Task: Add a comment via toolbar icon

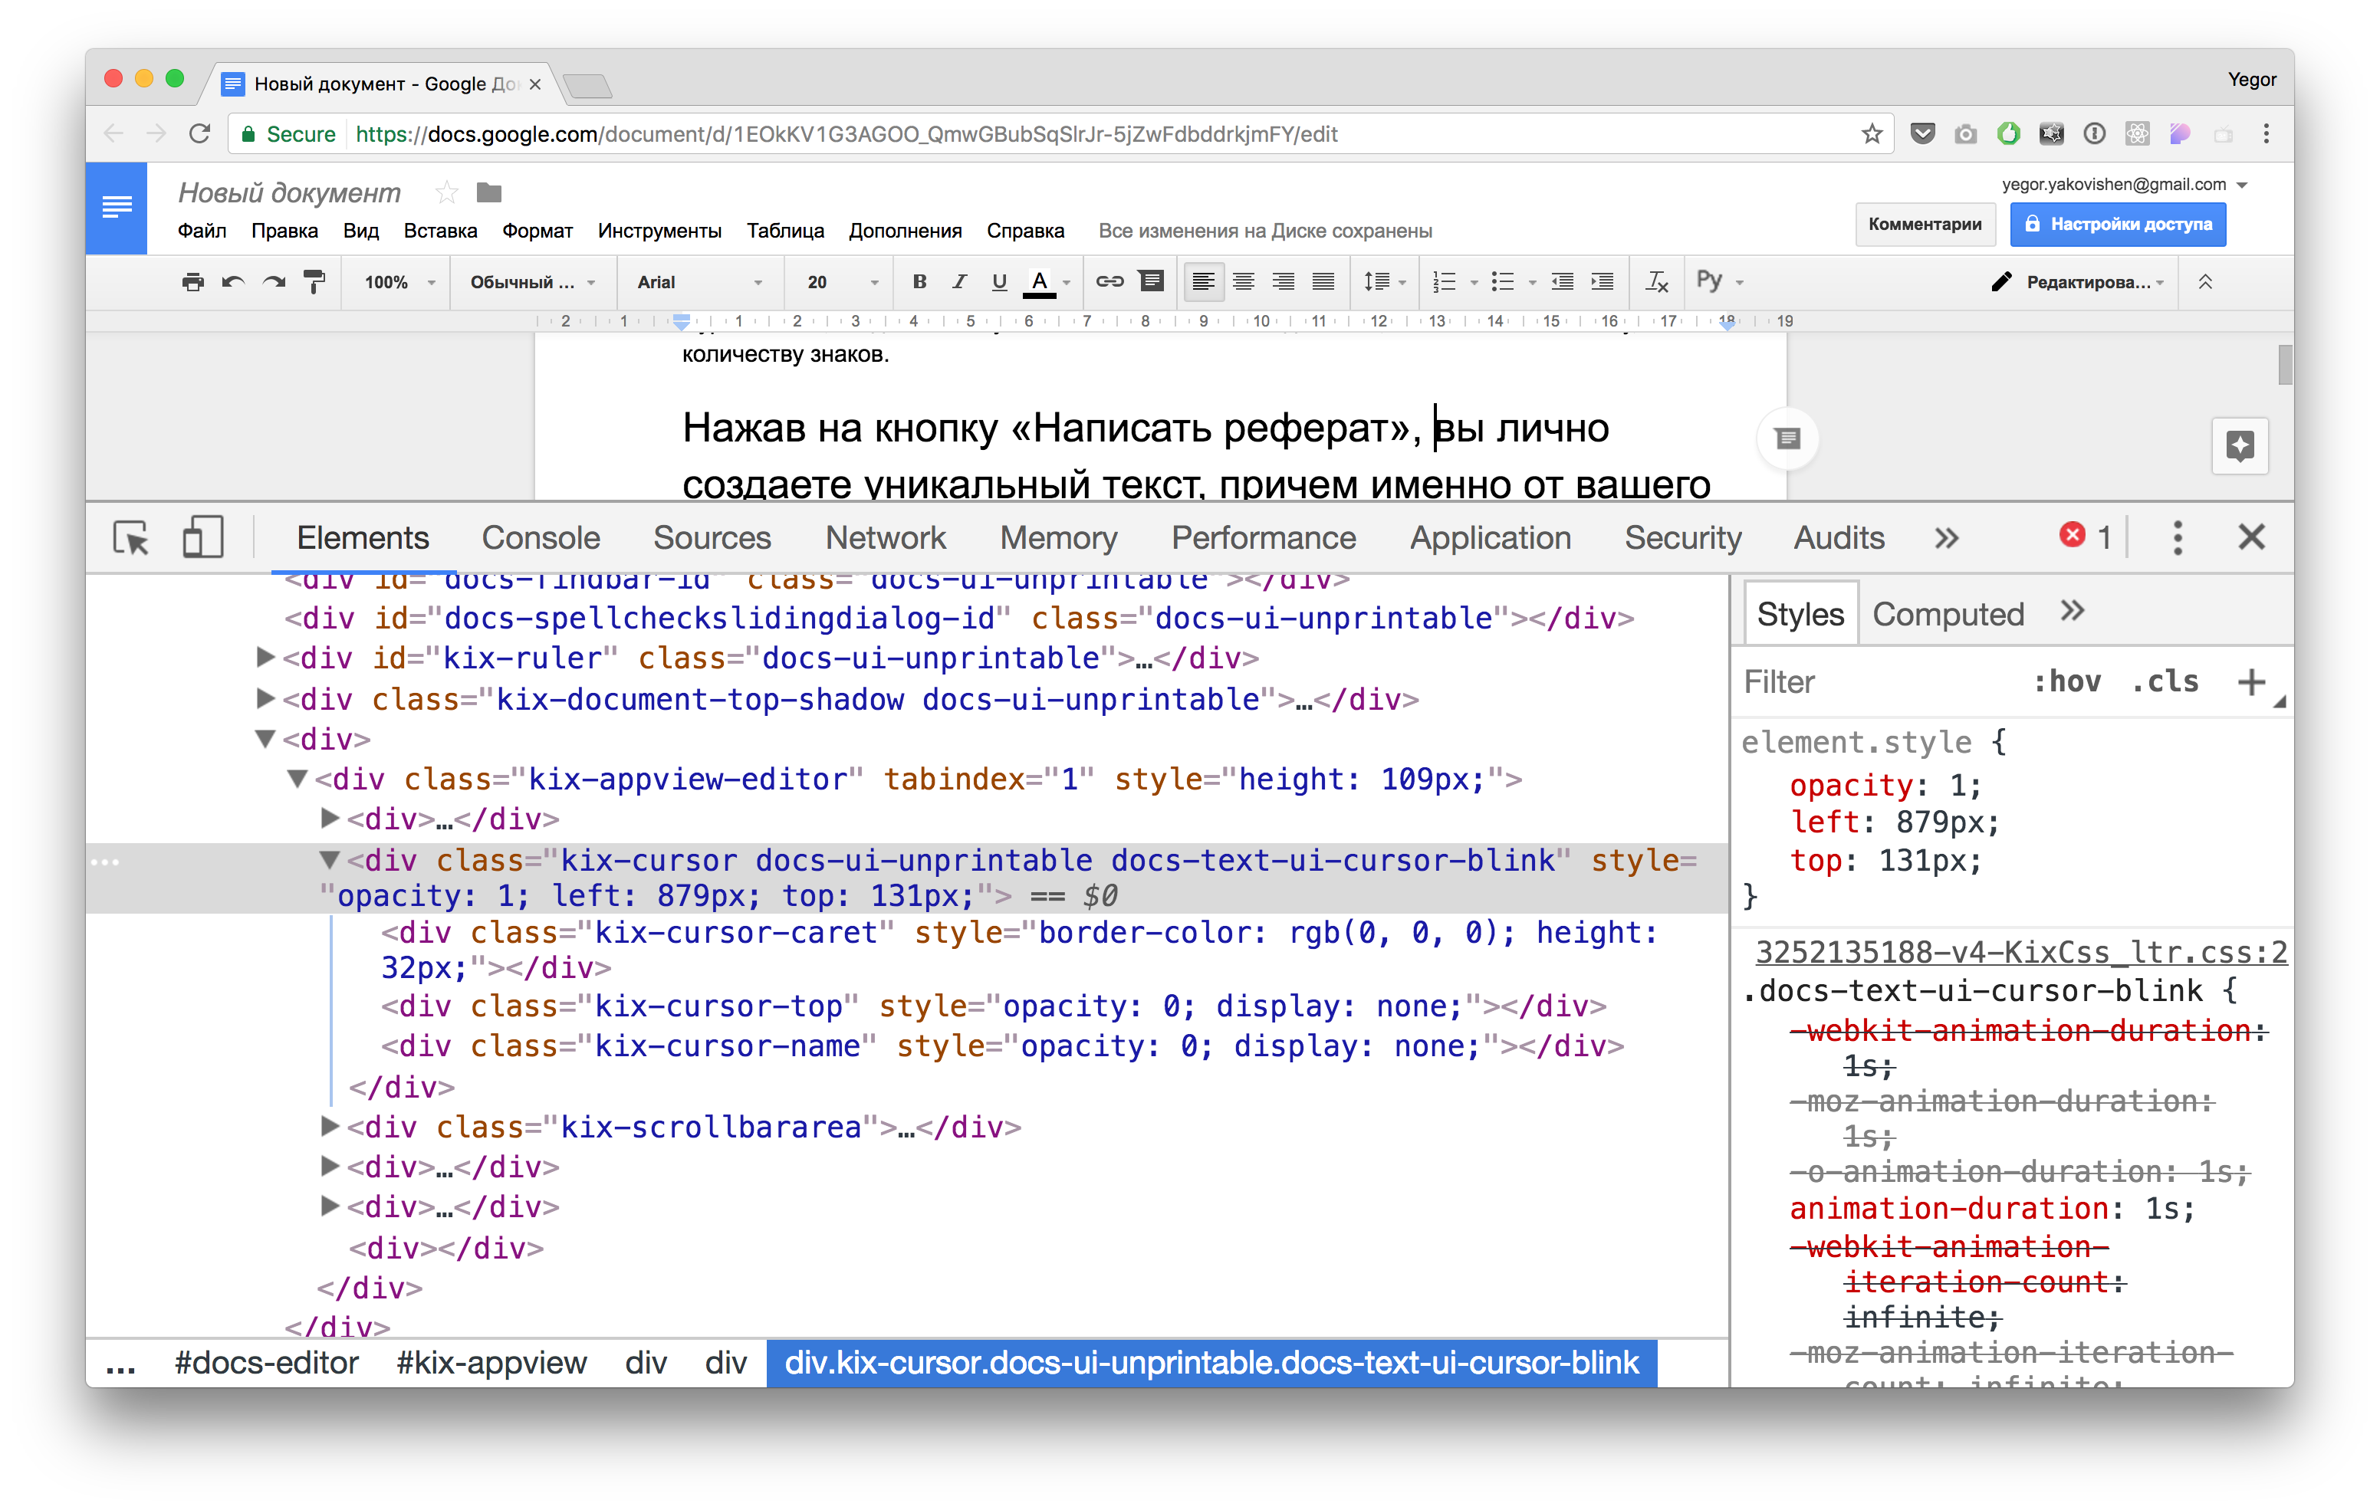Action: (1152, 281)
